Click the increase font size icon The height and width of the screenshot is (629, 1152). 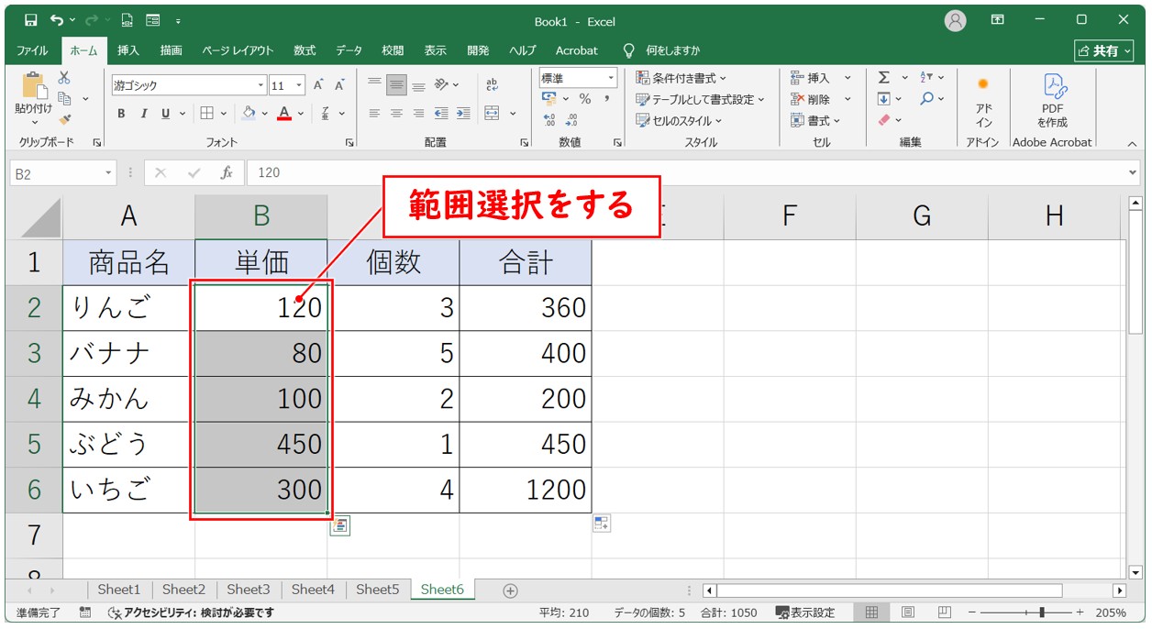click(x=318, y=85)
